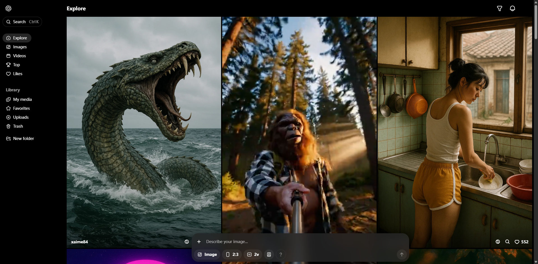
Task: Click the page vertical scrollbar thumb
Action: (x=535, y=22)
